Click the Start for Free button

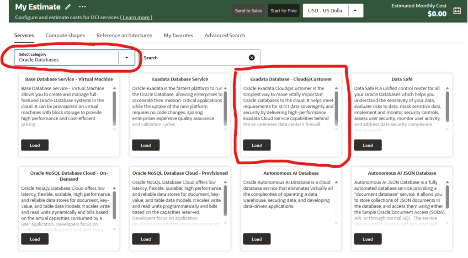pos(283,11)
